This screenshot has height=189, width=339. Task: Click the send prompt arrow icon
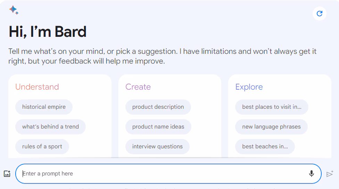[330, 174]
